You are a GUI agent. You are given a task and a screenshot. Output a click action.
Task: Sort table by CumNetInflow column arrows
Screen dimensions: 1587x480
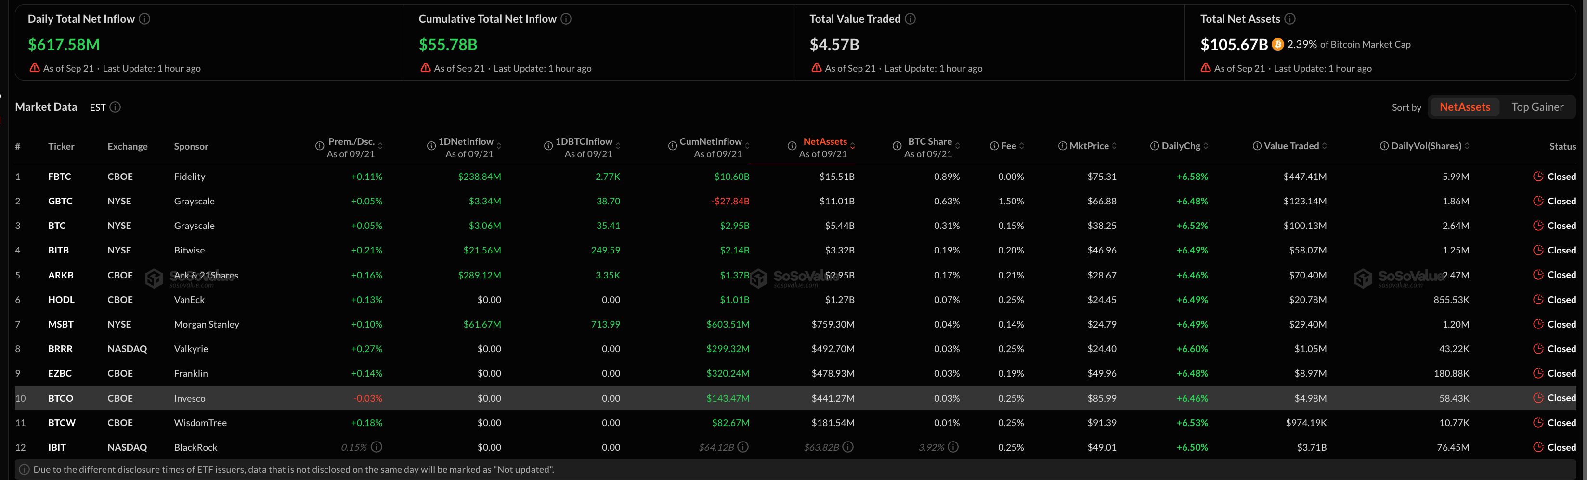coord(747,146)
